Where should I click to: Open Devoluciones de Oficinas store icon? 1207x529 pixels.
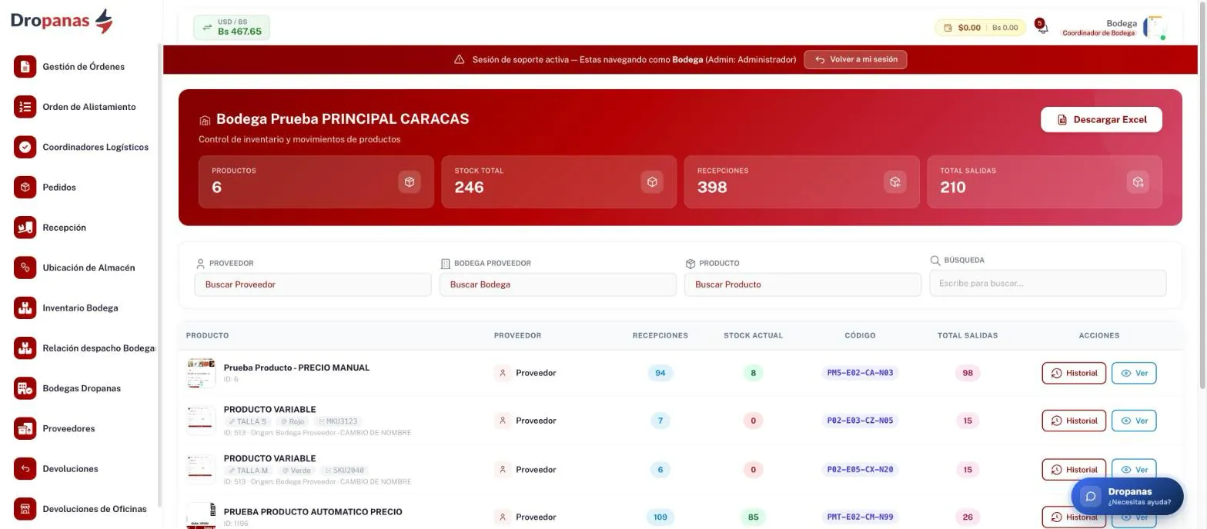coord(25,509)
